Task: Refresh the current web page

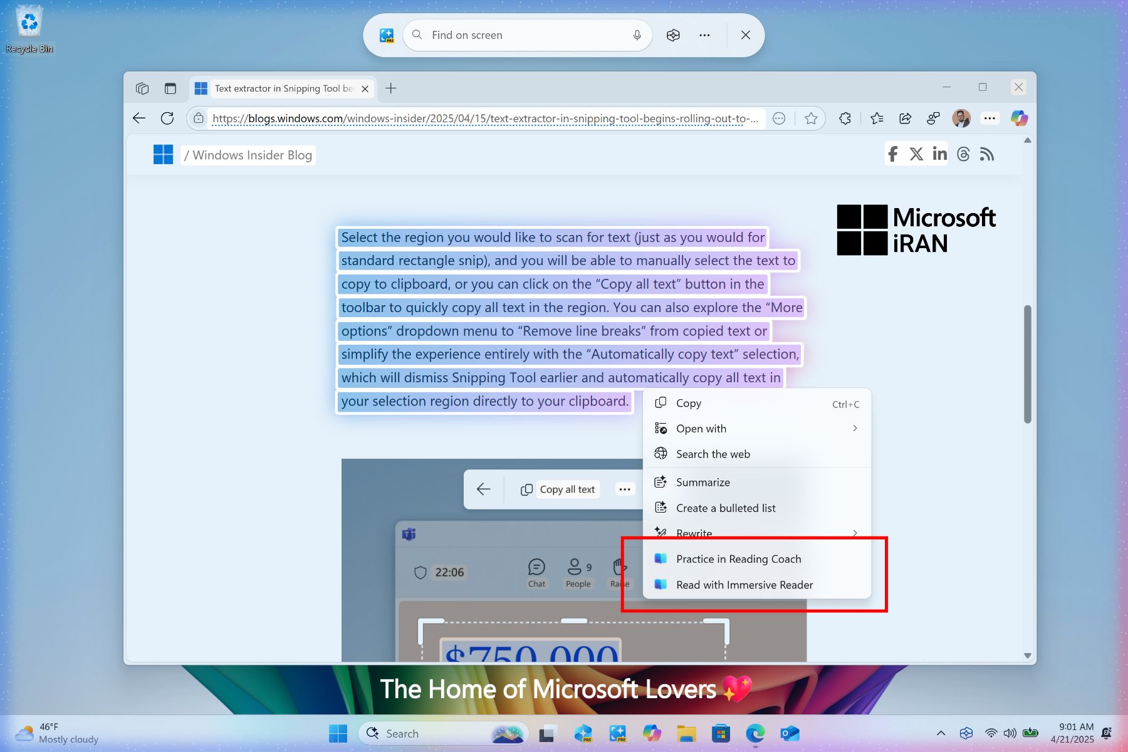Action: pos(167,118)
